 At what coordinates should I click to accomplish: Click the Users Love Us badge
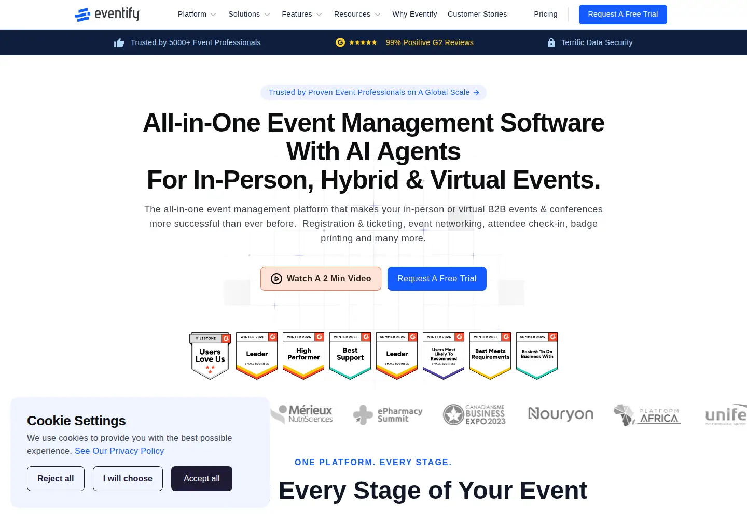pyautogui.click(x=210, y=356)
